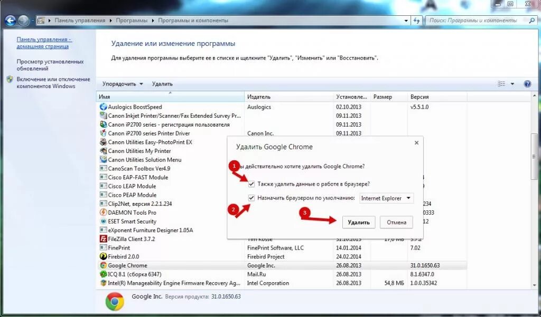Click the large Chrome logo in details pane
Image resolution: width=541 pixels, height=317 pixels.
[x=115, y=301]
